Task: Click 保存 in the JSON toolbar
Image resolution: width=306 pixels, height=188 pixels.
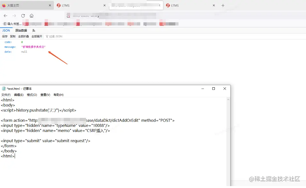Action: 5,36
